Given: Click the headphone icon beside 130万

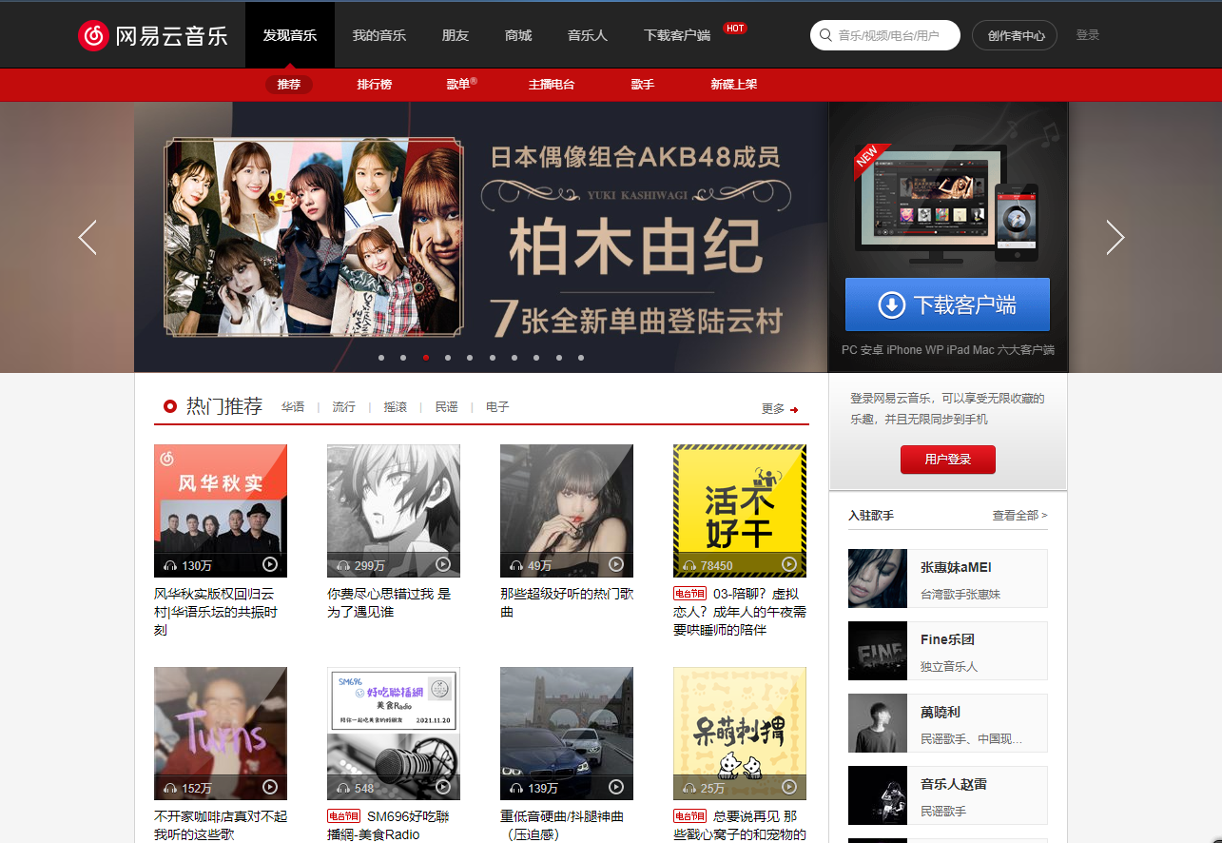Looking at the screenshot, I should click(x=170, y=565).
